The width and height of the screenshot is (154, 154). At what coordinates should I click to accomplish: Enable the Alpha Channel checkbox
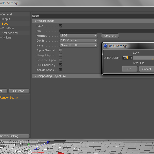point(61,50)
